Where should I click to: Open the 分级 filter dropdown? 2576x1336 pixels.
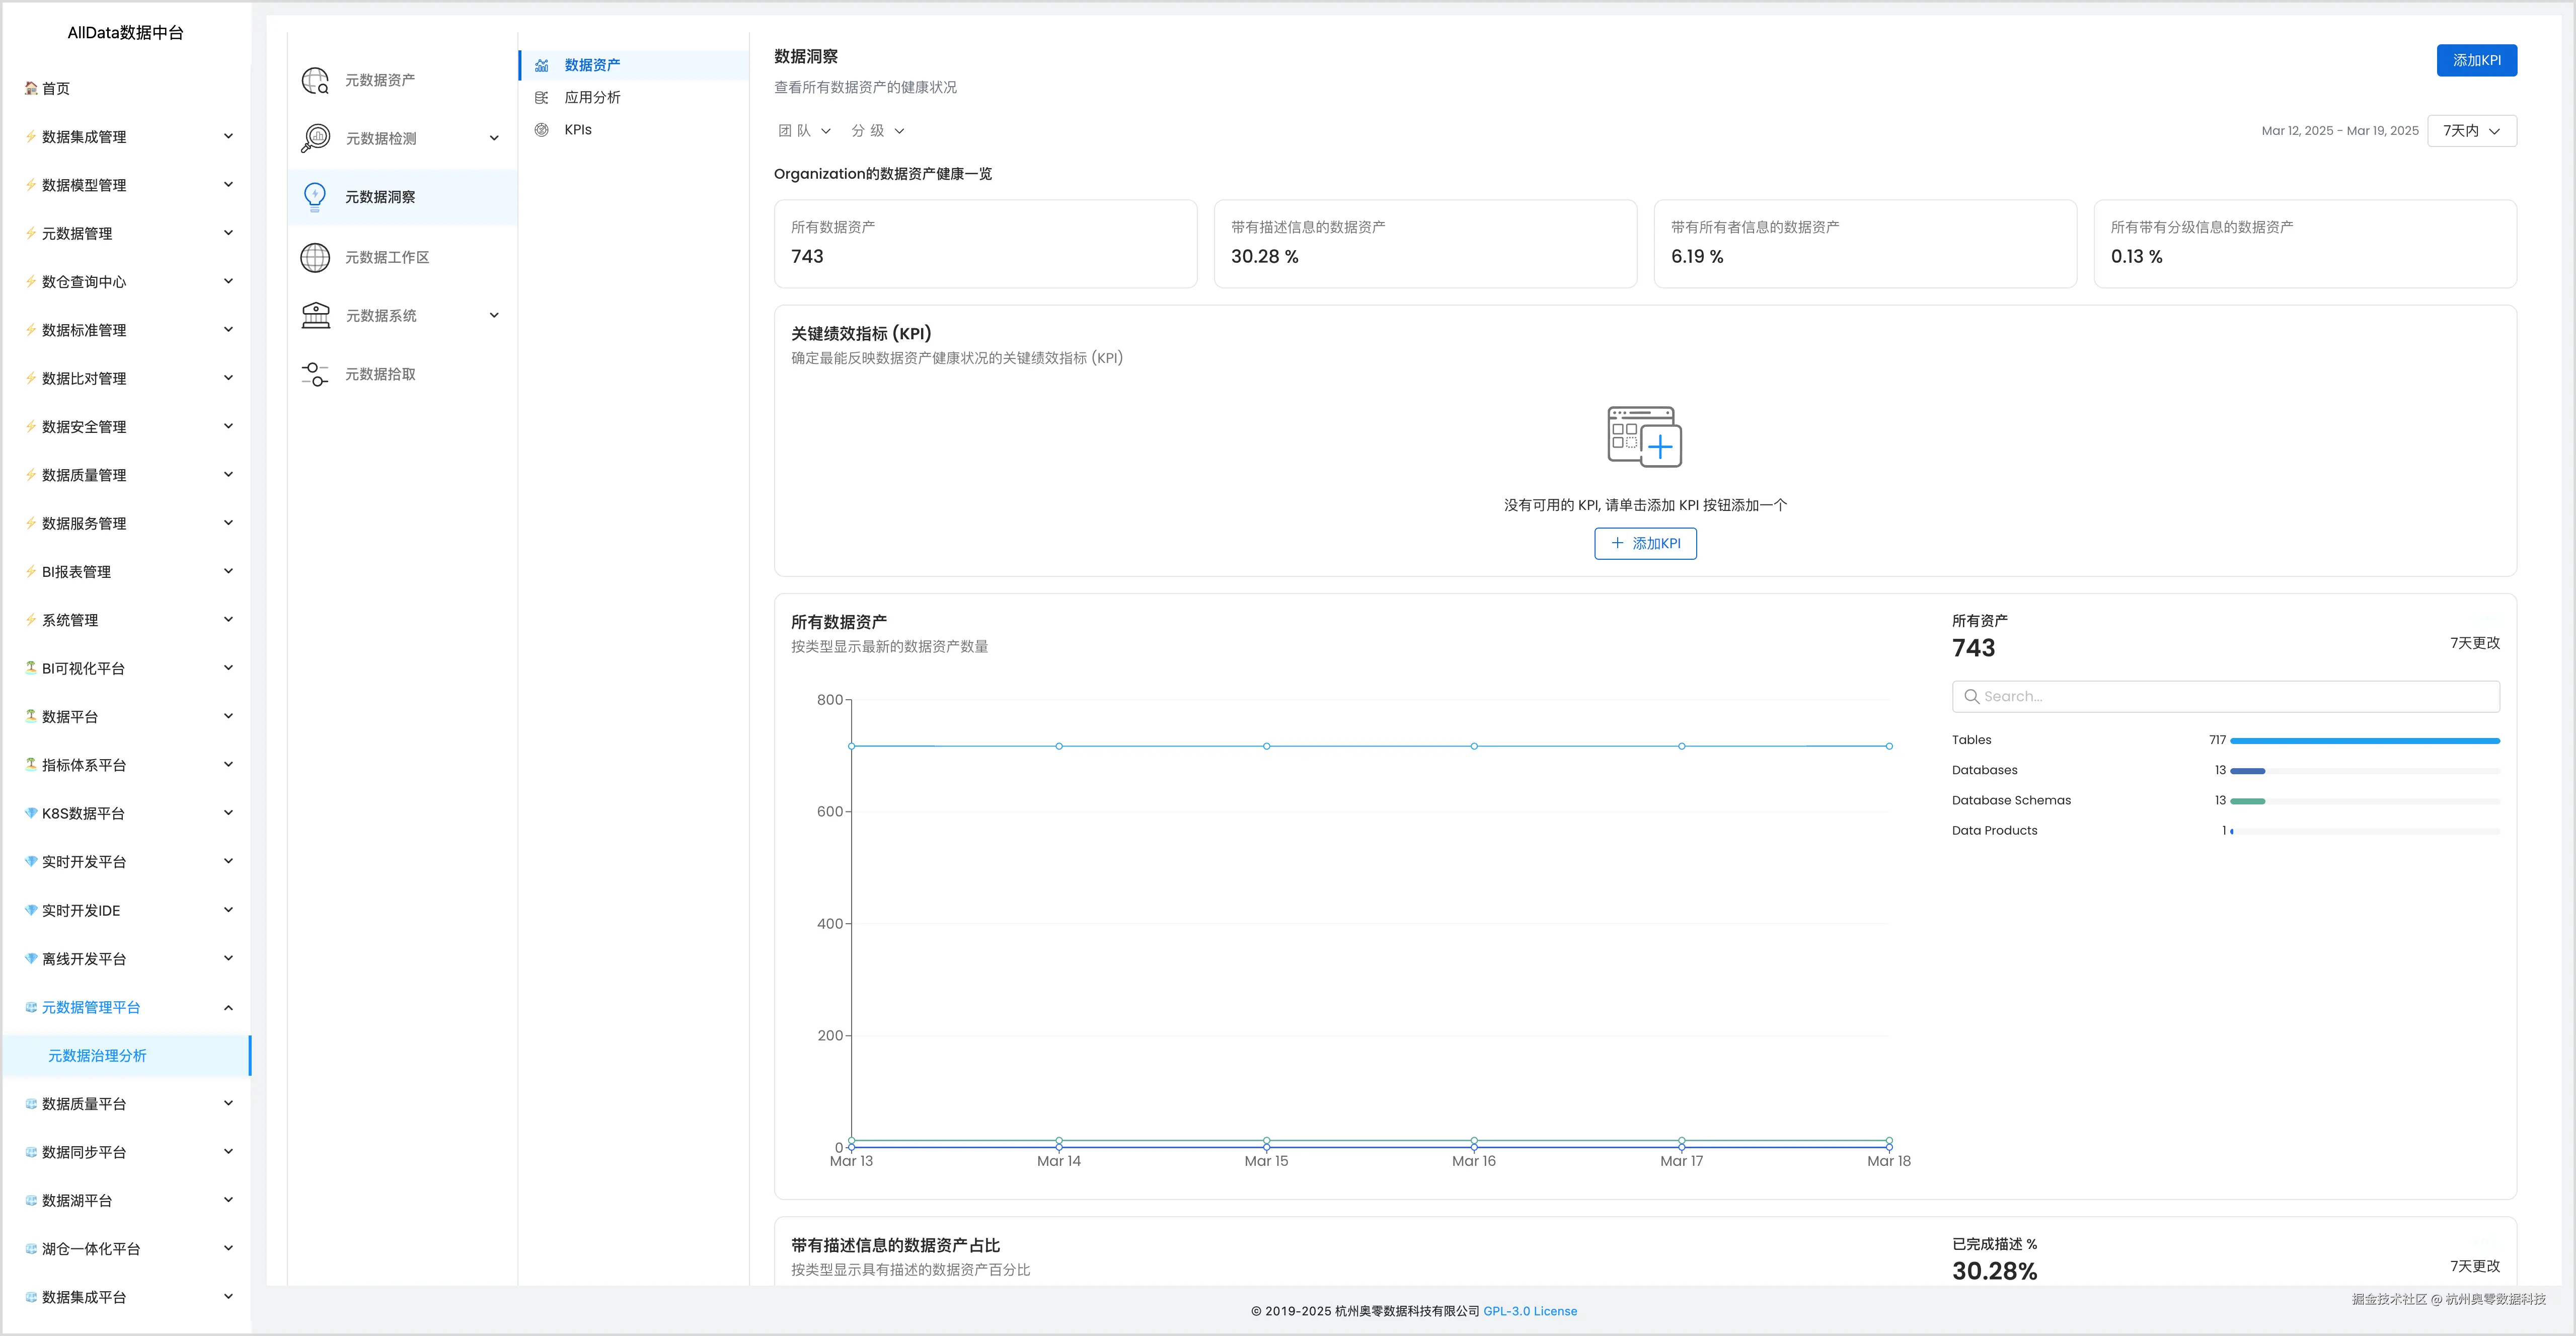(x=877, y=131)
